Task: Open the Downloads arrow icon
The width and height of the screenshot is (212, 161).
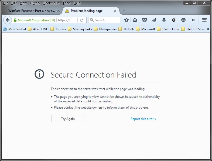Action: [x=164, y=20]
